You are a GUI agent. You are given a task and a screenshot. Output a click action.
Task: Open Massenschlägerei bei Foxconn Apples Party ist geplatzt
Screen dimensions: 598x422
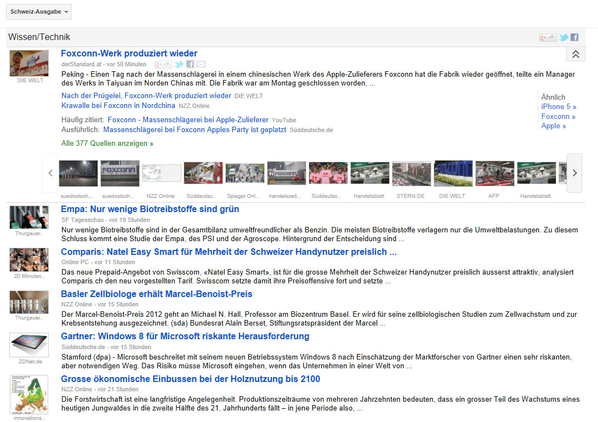(x=195, y=130)
